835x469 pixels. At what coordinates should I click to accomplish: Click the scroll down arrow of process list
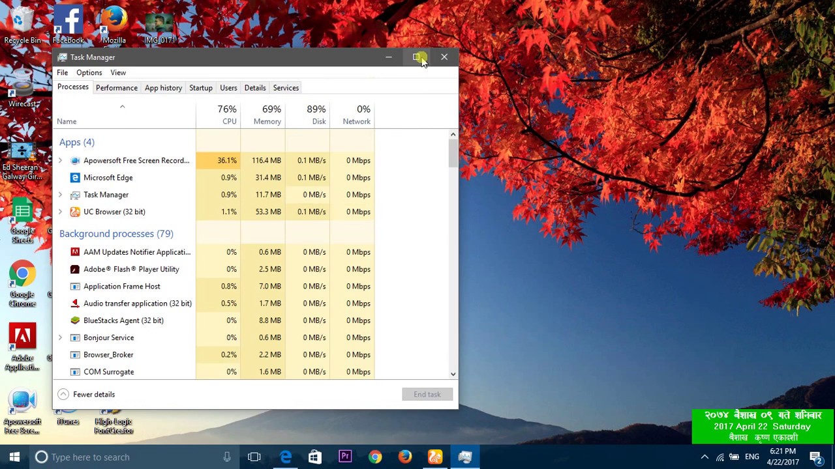pyautogui.click(x=453, y=374)
